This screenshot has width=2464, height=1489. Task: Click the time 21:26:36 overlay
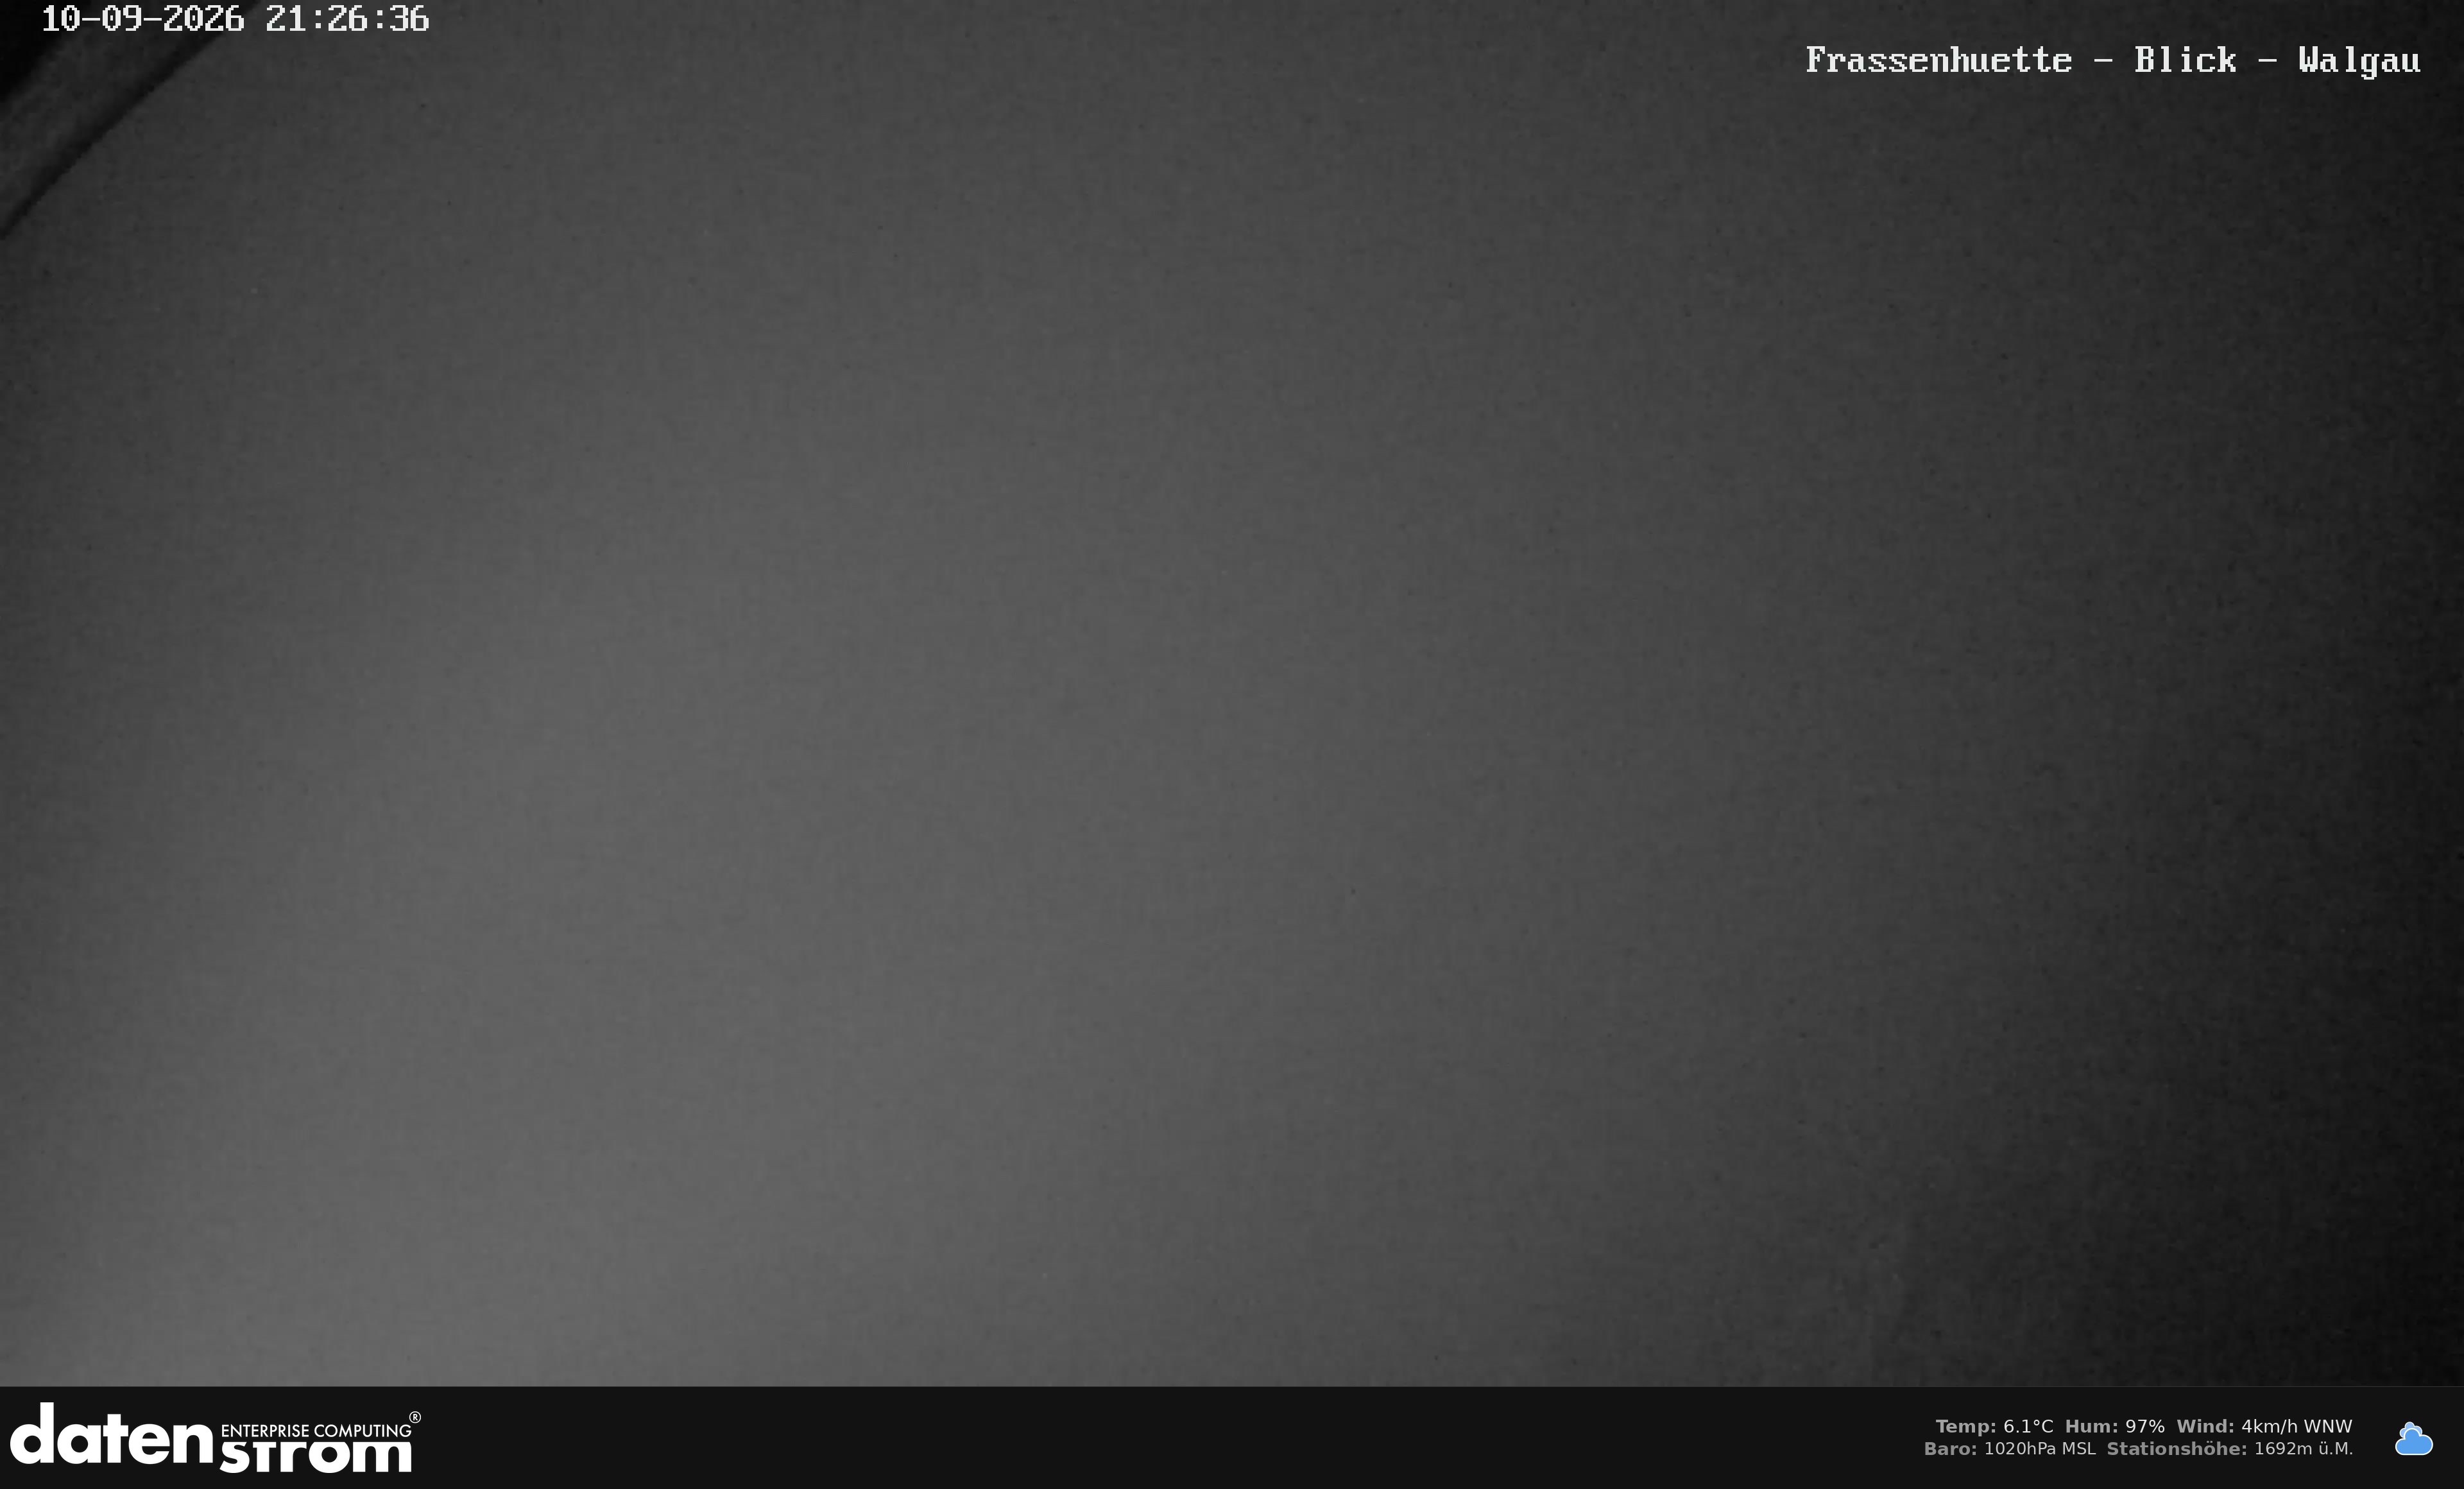(x=347, y=19)
